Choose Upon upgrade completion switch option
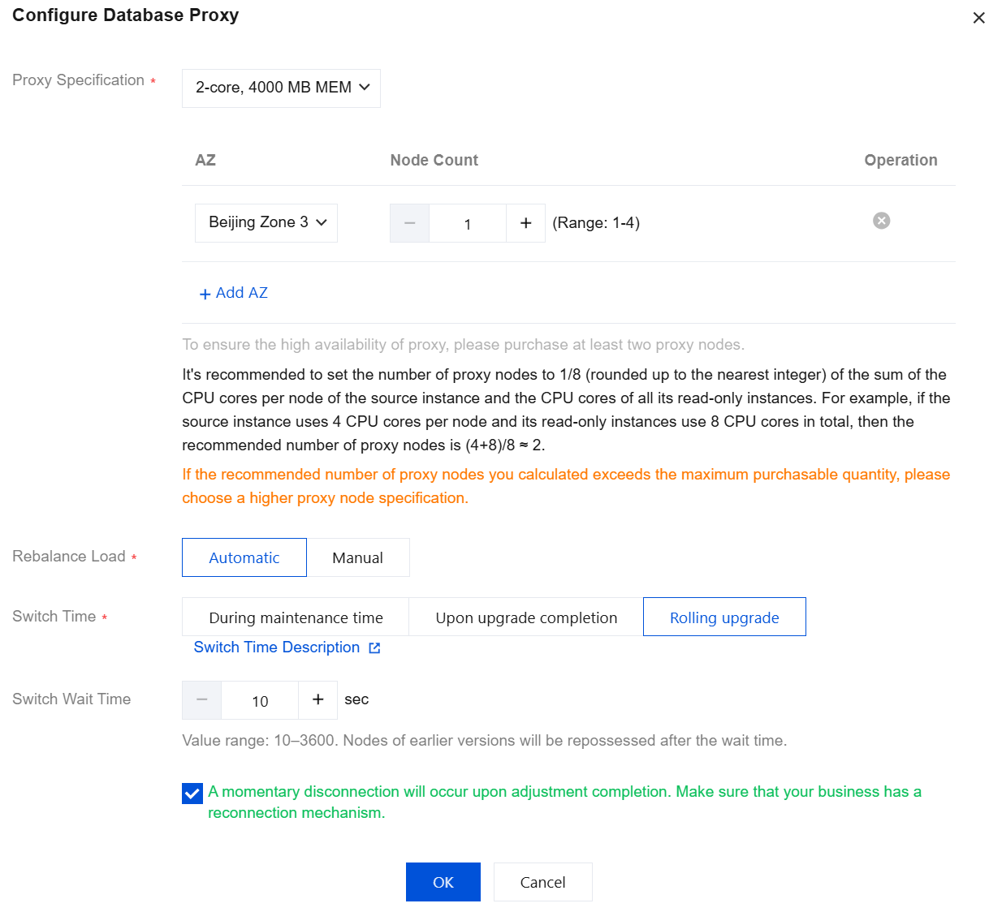The width and height of the screenshot is (1002, 912). click(526, 617)
